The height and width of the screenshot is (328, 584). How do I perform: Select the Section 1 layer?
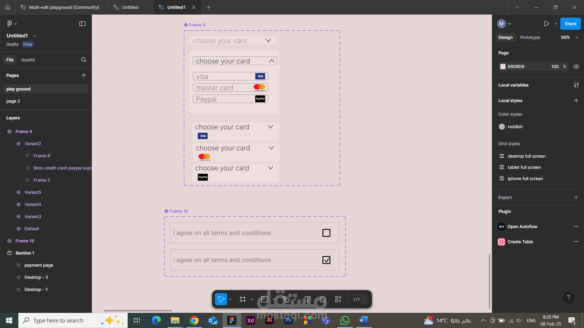click(x=25, y=253)
